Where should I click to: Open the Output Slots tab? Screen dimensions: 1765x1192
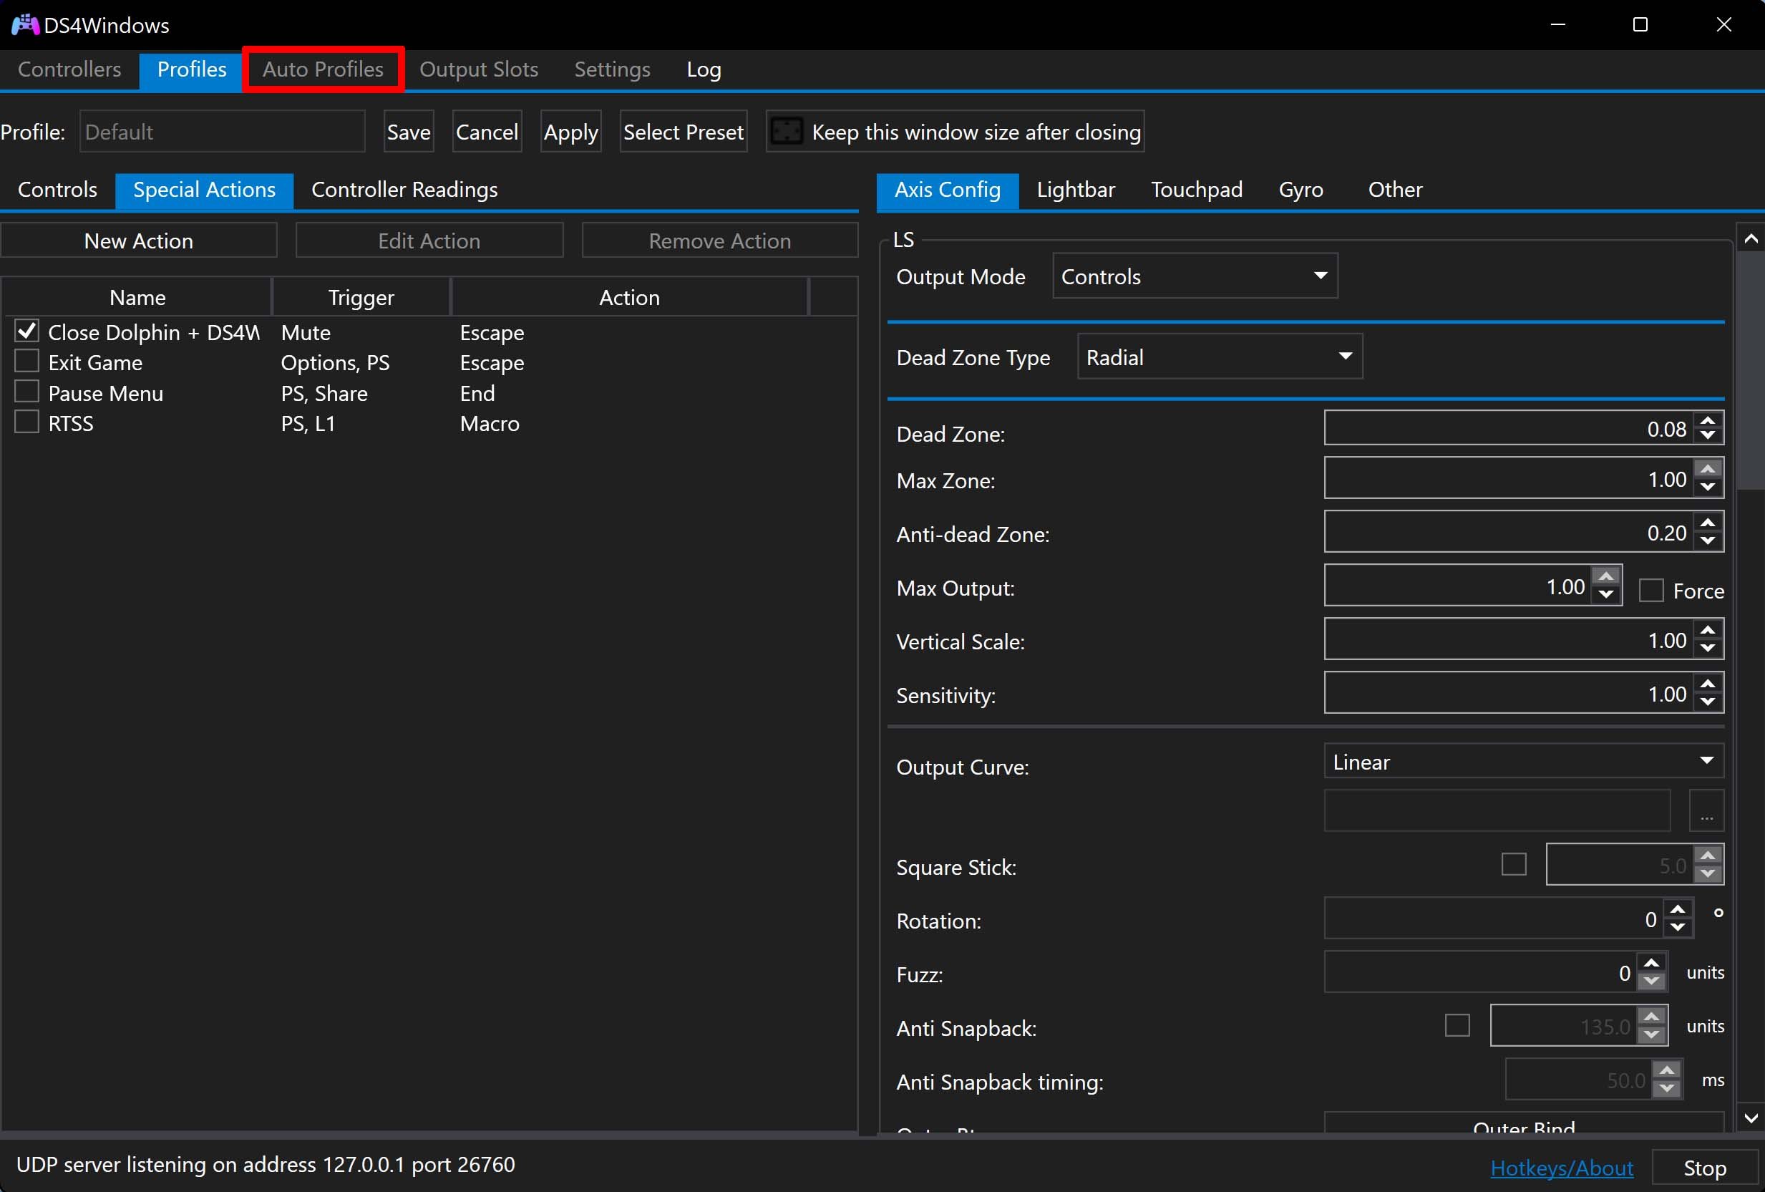[x=478, y=70]
